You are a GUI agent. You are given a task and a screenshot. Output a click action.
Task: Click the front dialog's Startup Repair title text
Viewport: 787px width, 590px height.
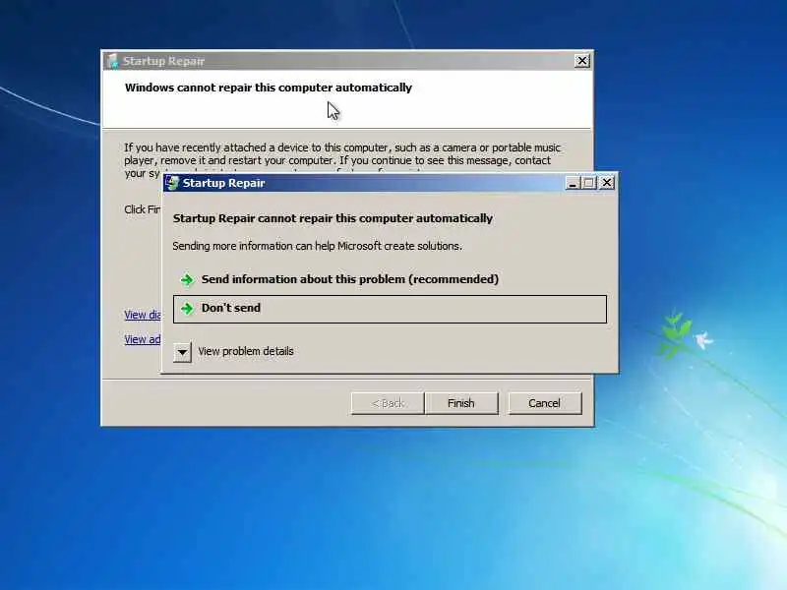pos(224,183)
